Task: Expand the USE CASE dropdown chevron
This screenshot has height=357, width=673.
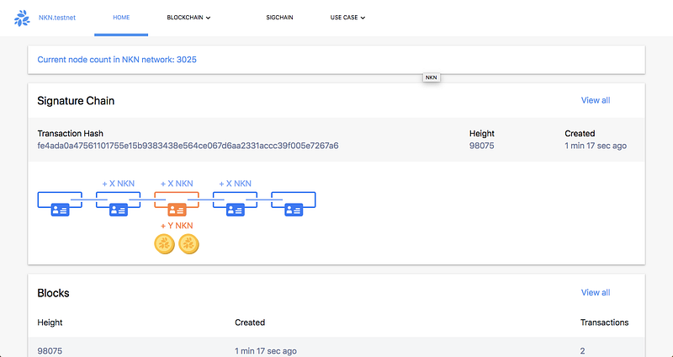Action: click(x=363, y=18)
